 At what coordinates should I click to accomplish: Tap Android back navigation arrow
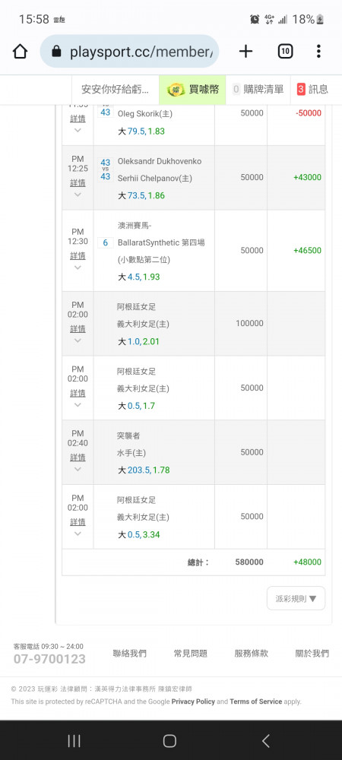pos(265,740)
